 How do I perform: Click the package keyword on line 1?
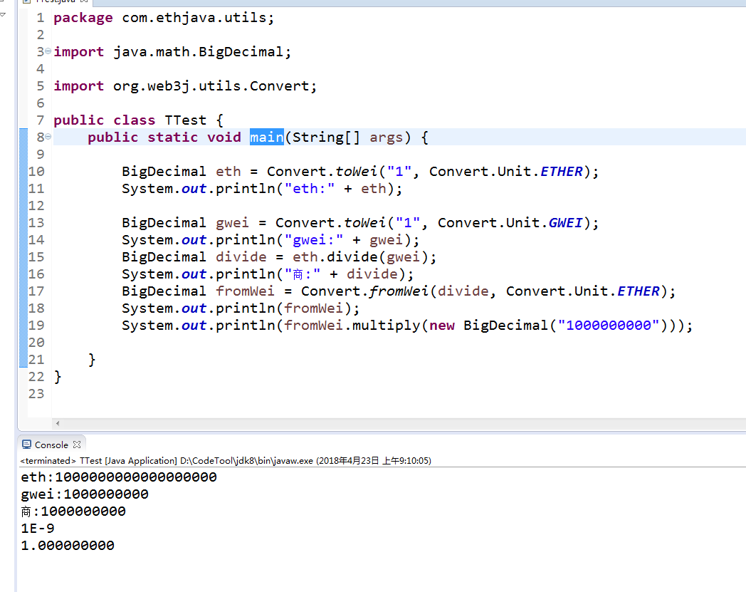tap(83, 18)
